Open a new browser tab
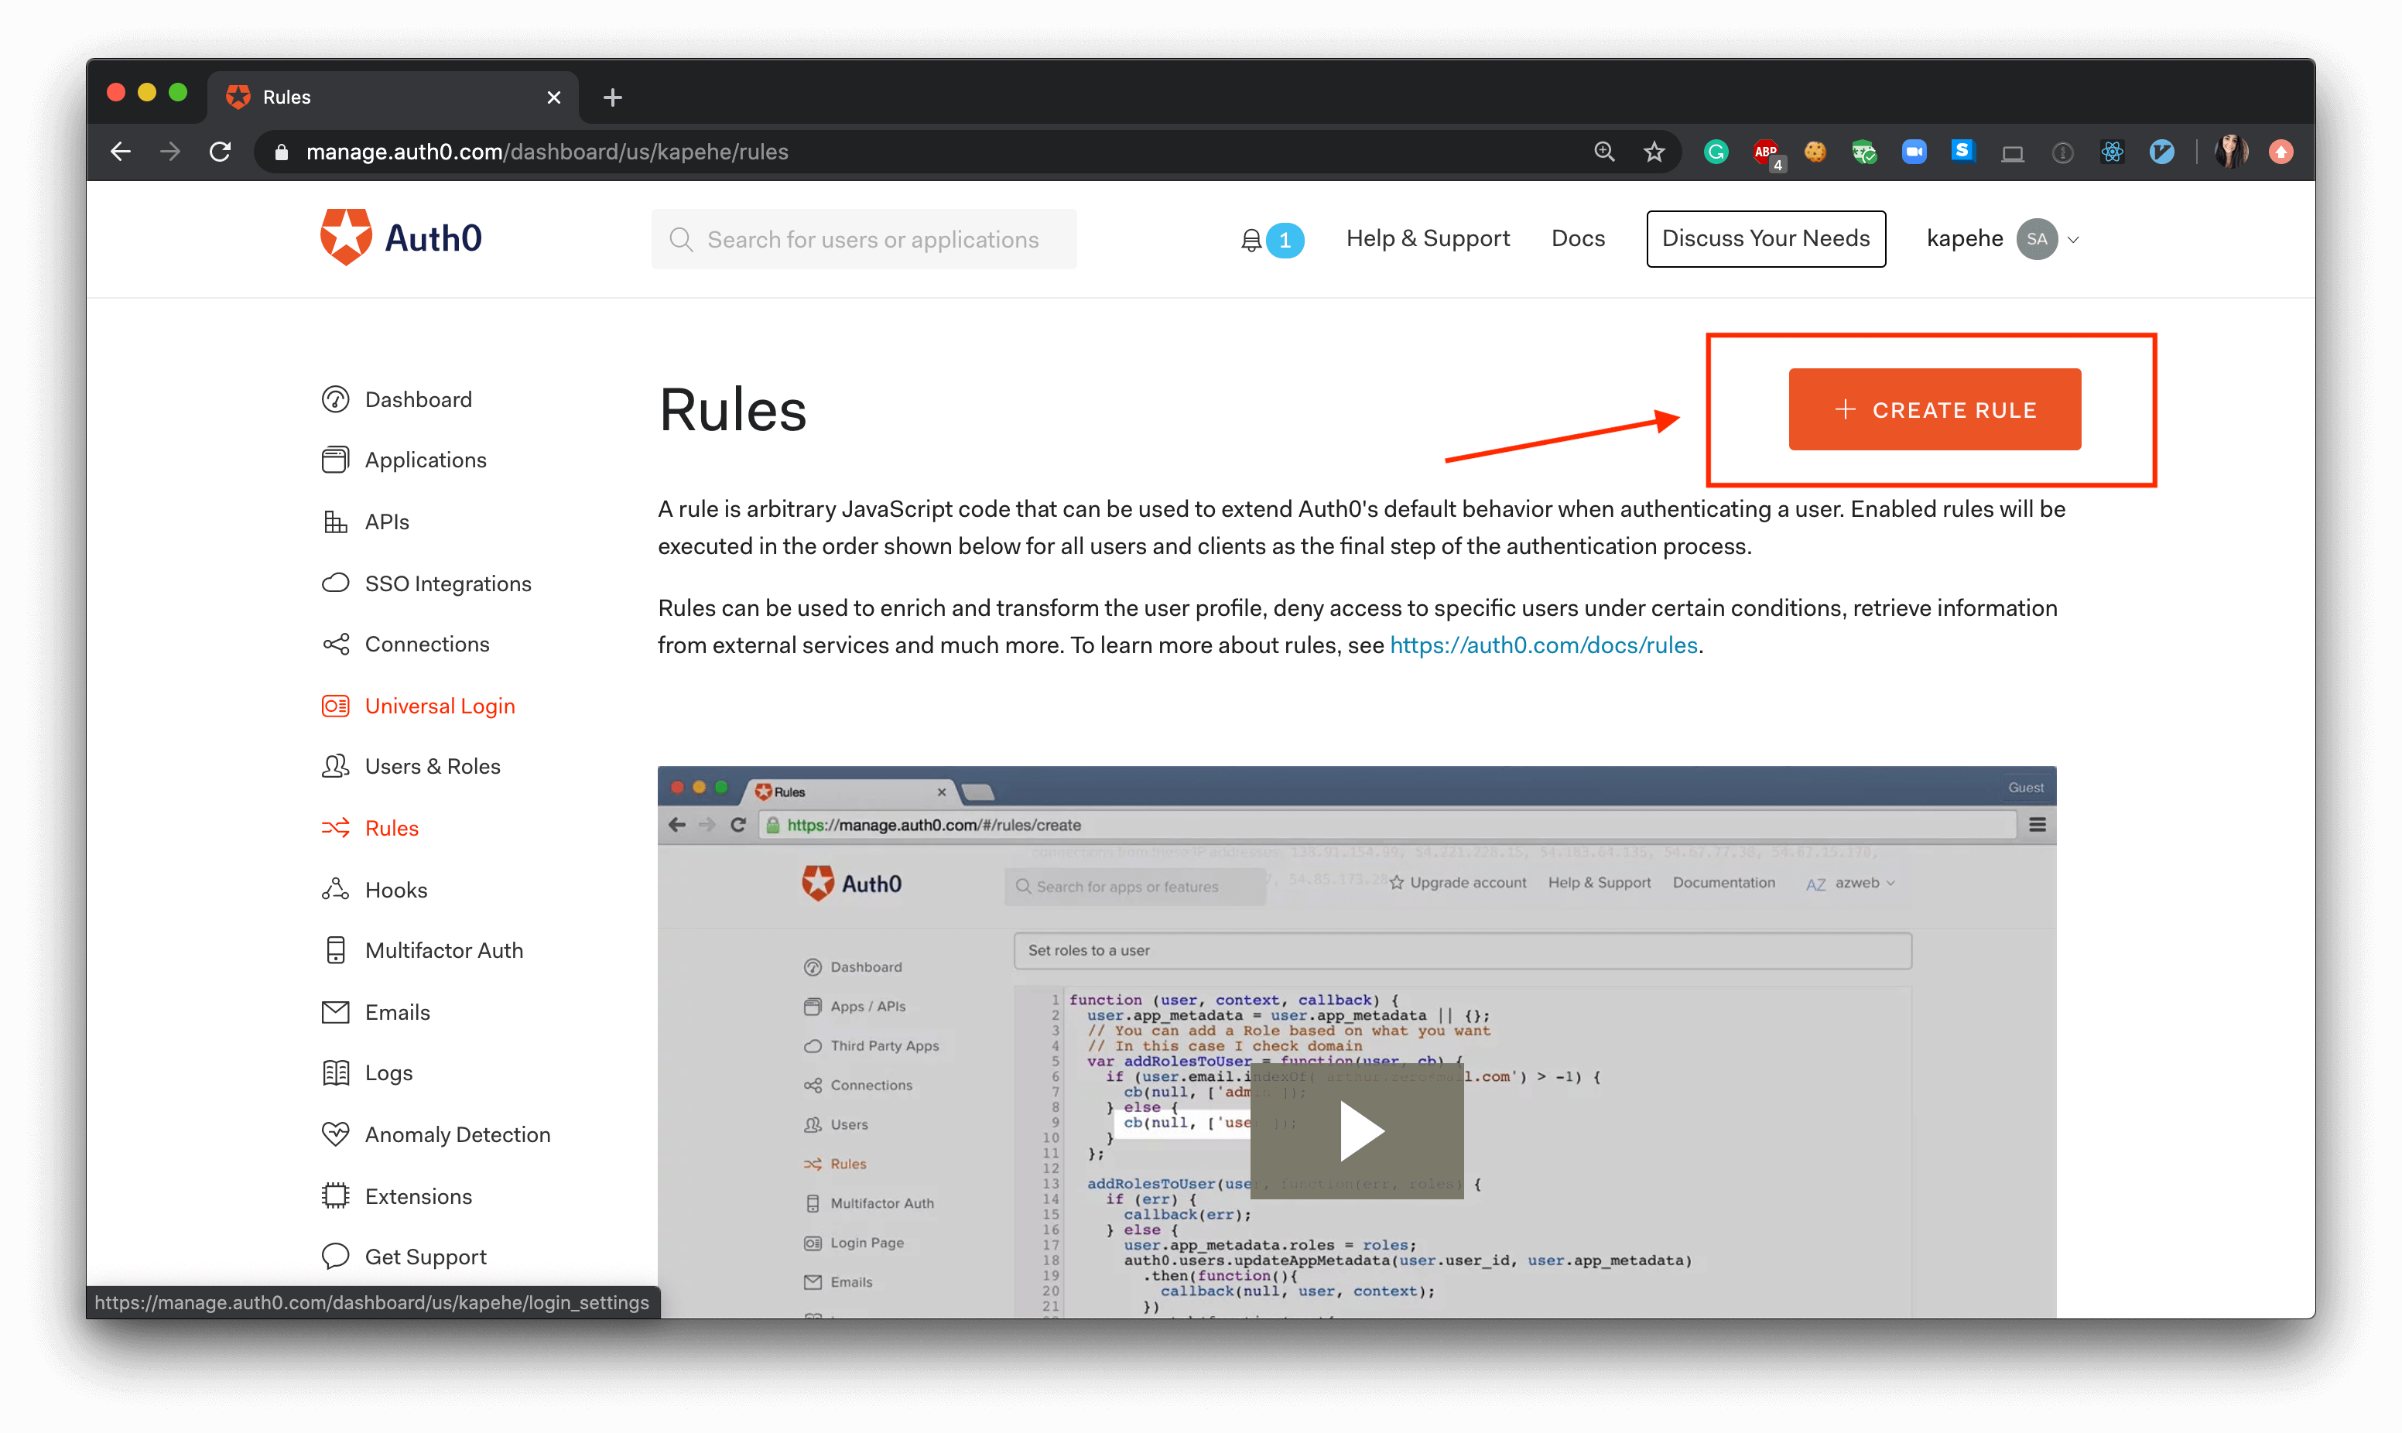This screenshot has height=1433, width=2402. point(612,97)
